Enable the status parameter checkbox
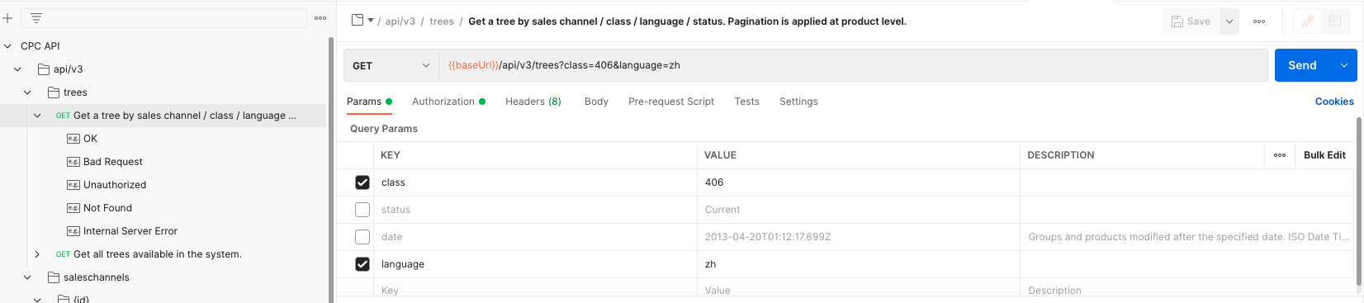The height and width of the screenshot is (303, 1364). click(x=362, y=210)
